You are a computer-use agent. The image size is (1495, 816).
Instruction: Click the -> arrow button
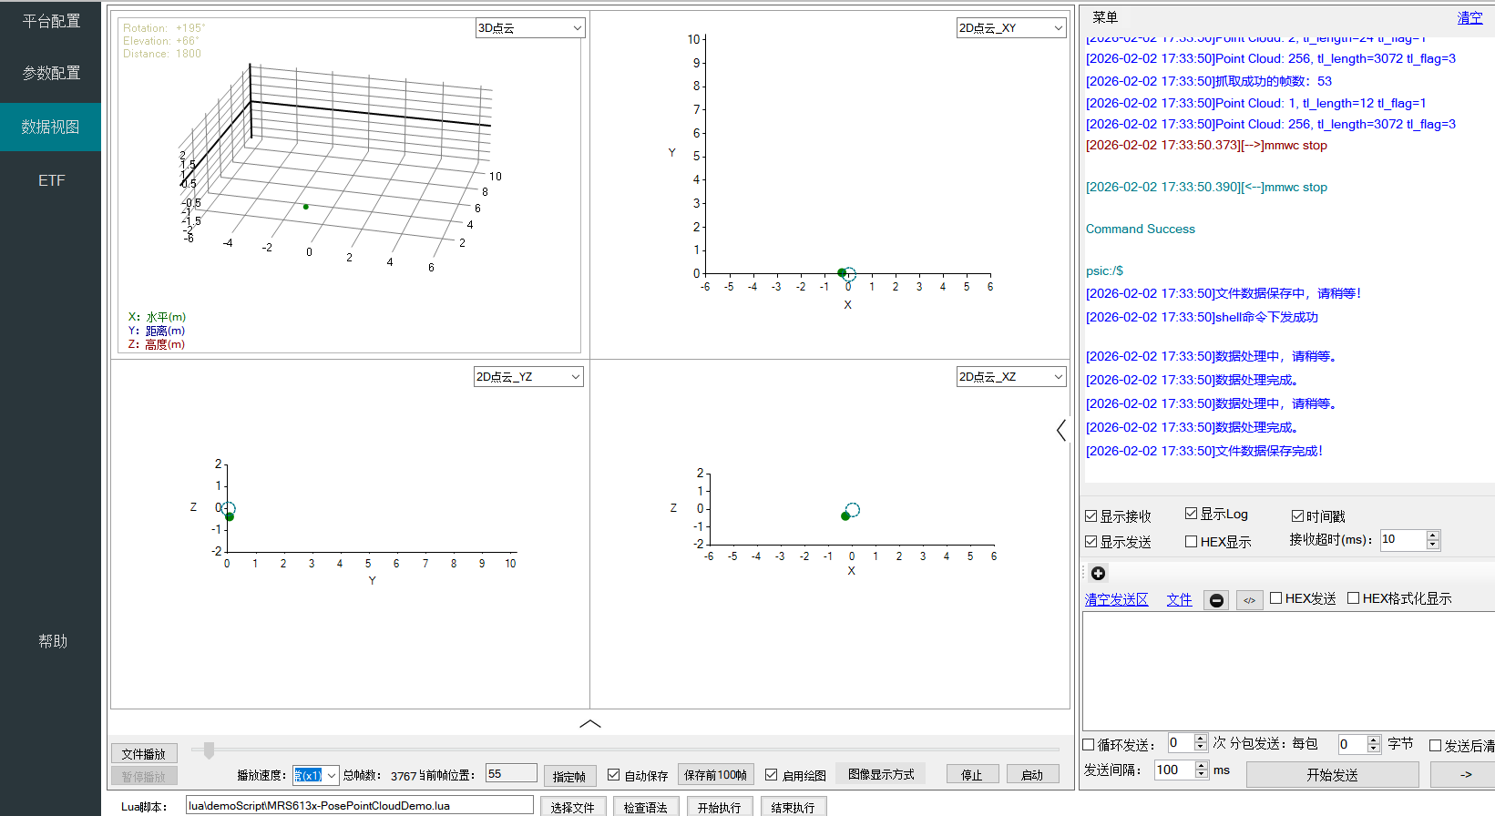(x=1463, y=775)
